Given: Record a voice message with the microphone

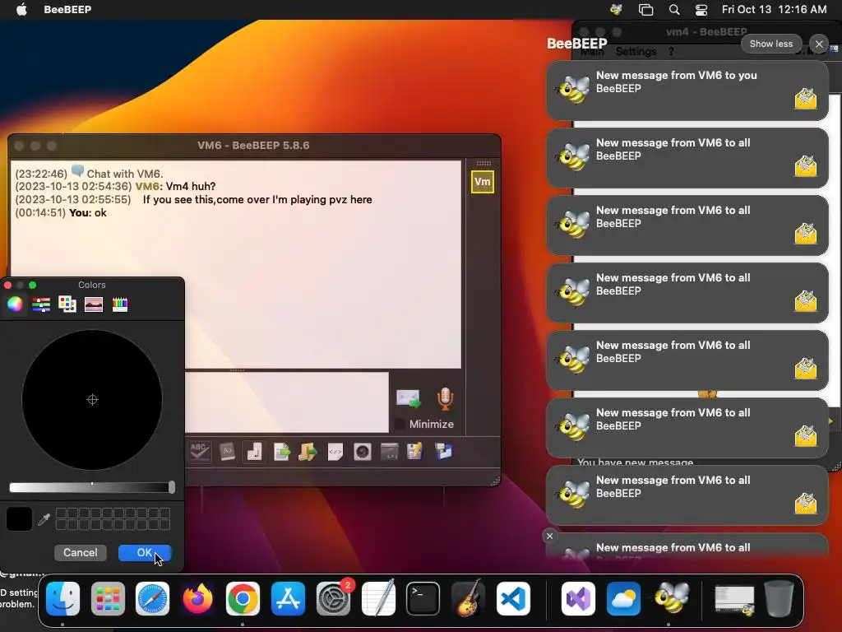Looking at the screenshot, I should (445, 399).
